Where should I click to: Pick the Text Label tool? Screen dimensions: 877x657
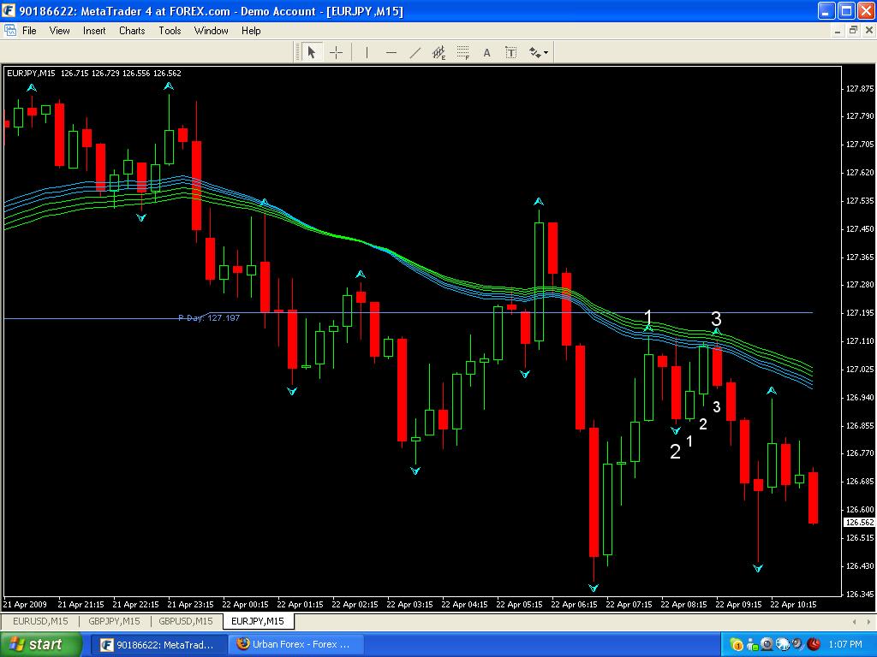(510, 52)
